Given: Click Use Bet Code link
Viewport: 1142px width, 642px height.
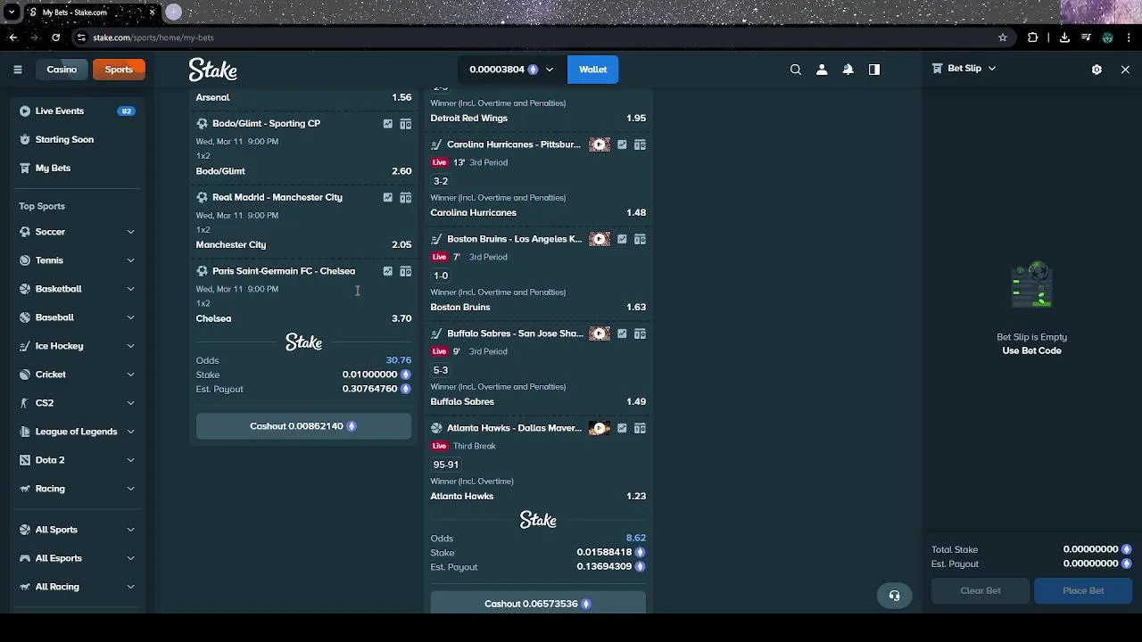Looking at the screenshot, I should click(1031, 350).
